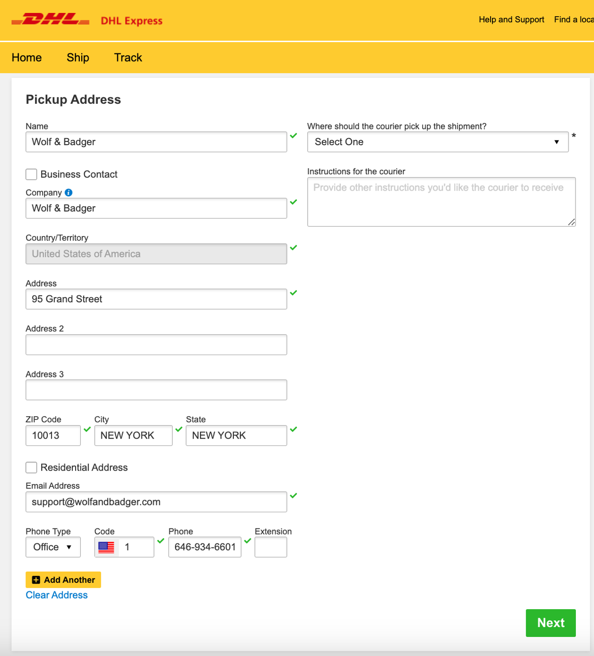Check the Residential Address box

(31, 467)
